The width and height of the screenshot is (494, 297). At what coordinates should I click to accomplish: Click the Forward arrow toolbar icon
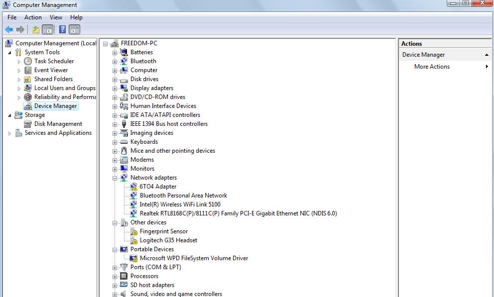(20, 29)
